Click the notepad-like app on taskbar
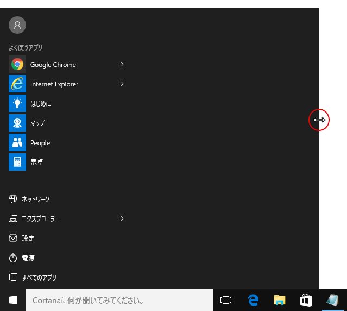The width and height of the screenshot is (347, 311). (333, 300)
